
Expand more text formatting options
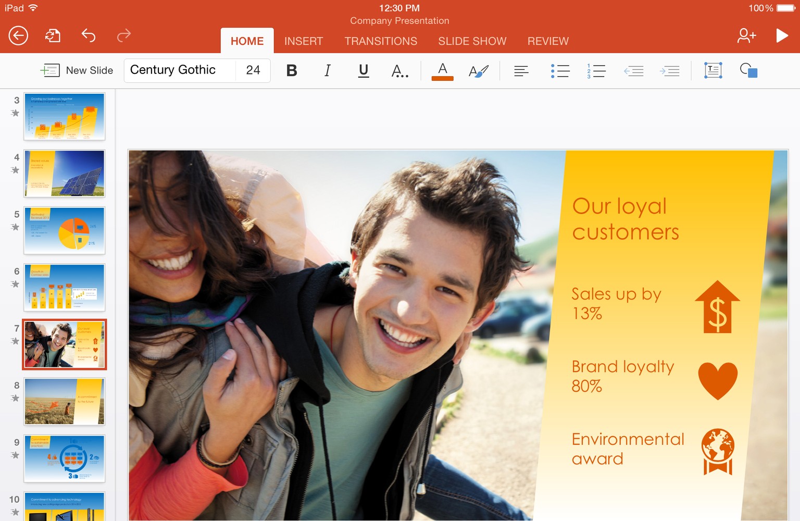click(x=399, y=71)
